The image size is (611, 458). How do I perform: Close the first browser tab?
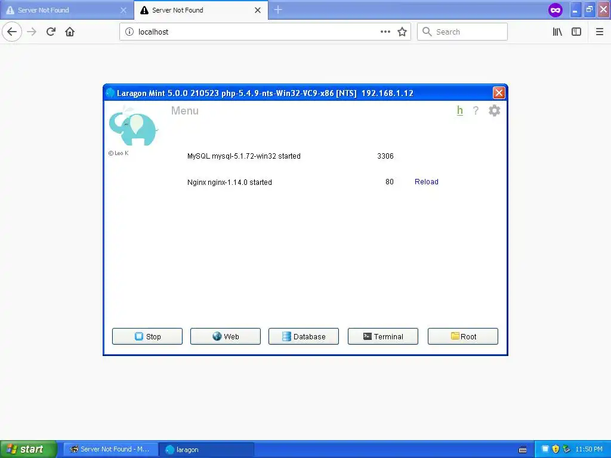pyautogui.click(x=124, y=11)
